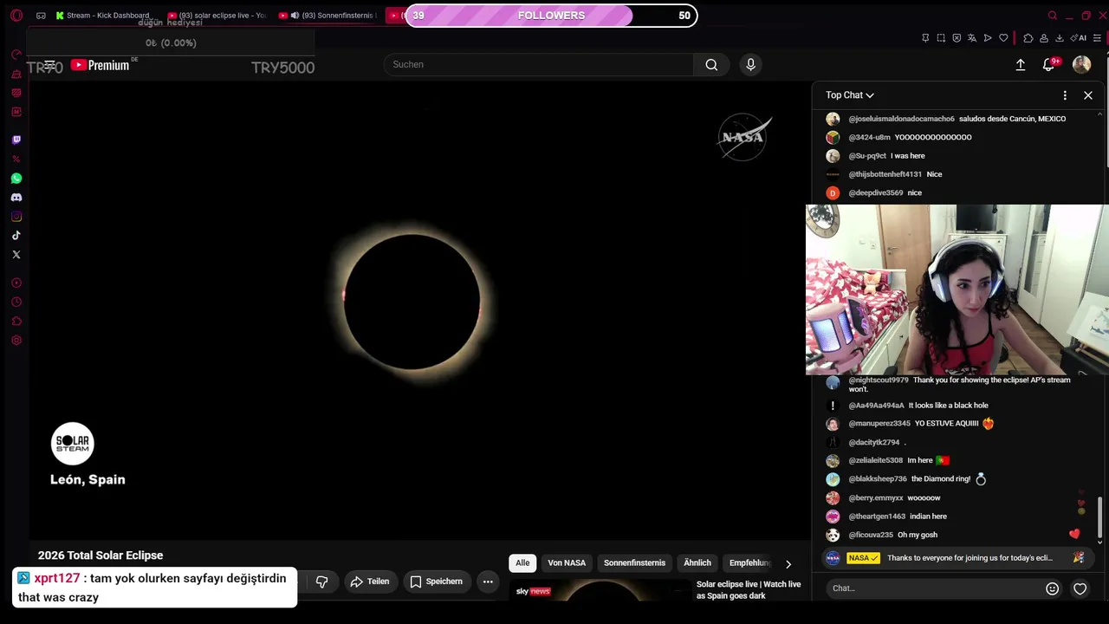Show more filter chips with arrow
The height and width of the screenshot is (624, 1109).
[x=788, y=563]
